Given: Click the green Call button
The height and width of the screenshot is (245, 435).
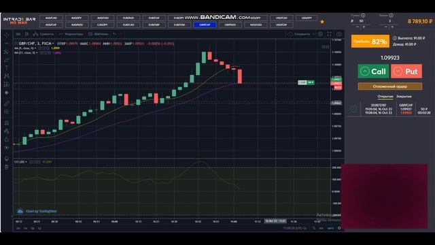Looking at the screenshot, I should click(373, 71).
